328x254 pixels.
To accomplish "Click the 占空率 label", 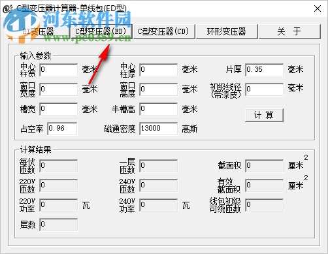I will 32,129.
